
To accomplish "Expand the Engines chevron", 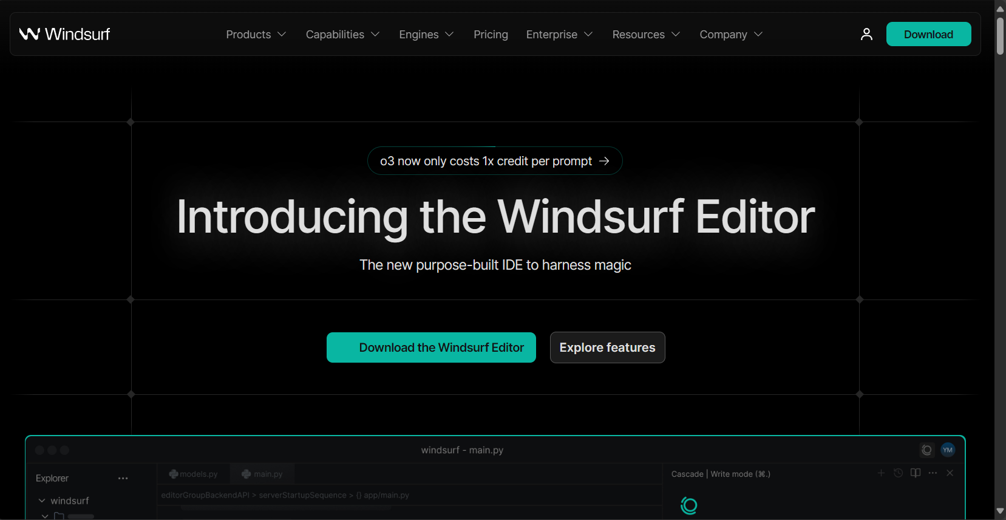I will tap(449, 35).
